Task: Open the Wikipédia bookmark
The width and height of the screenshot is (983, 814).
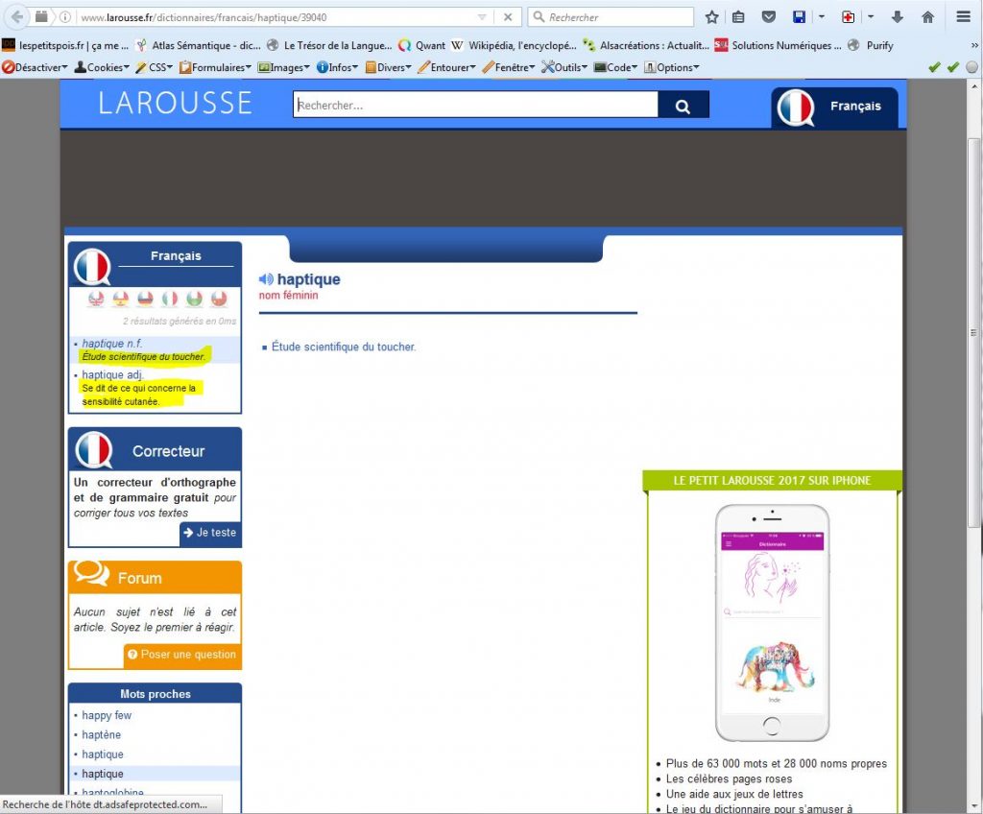Action: click(x=515, y=45)
